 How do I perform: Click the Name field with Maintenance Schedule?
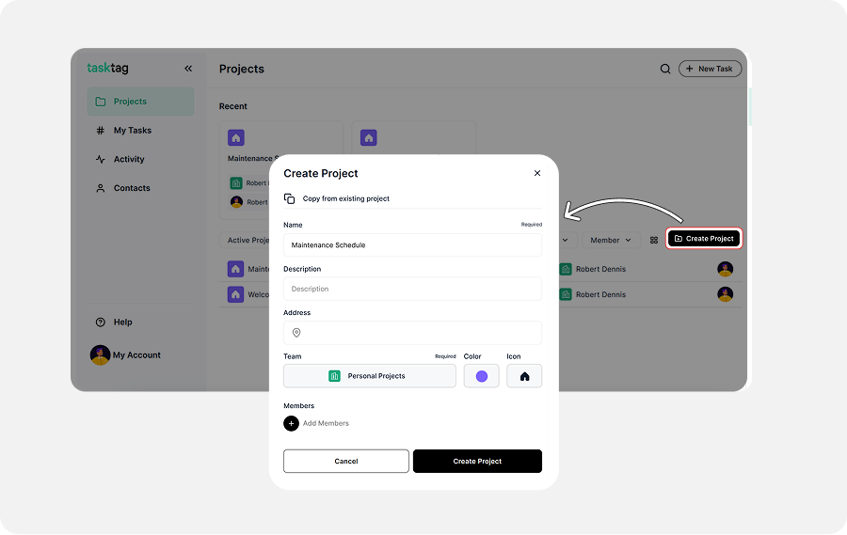pyautogui.click(x=412, y=244)
